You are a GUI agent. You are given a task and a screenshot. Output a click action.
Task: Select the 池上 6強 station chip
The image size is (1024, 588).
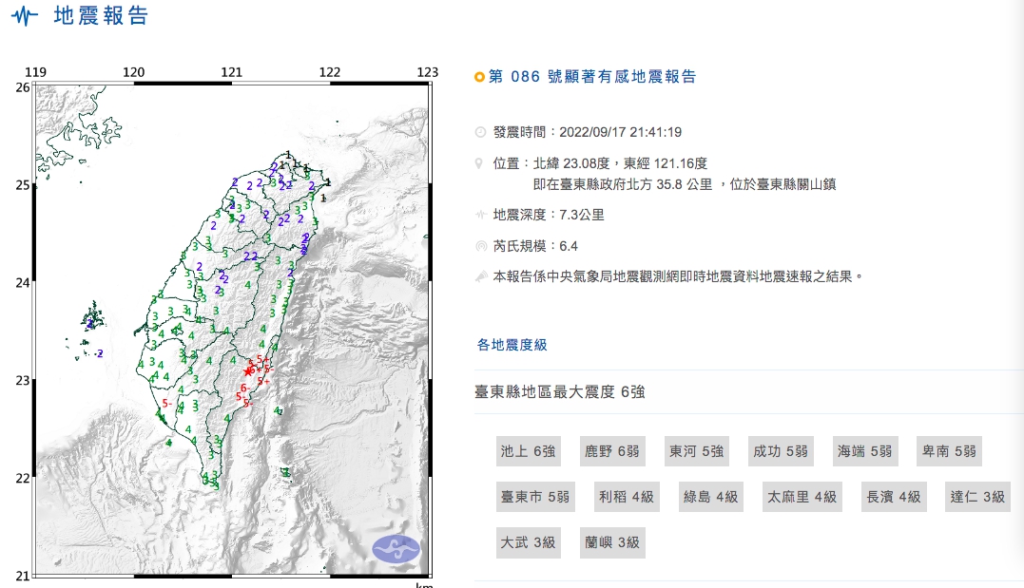coord(528,451)
